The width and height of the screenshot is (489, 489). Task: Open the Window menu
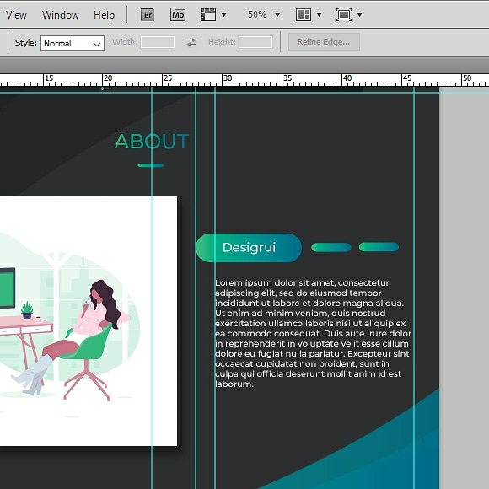tap(61, 14)
